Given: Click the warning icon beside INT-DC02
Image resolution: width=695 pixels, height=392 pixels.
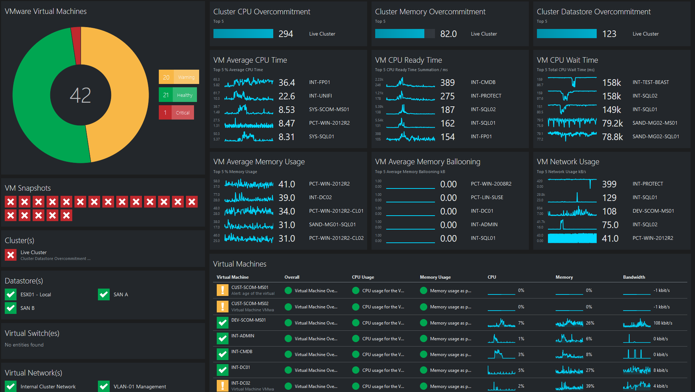Looking at the screenshot, I should tap(222, 385).
